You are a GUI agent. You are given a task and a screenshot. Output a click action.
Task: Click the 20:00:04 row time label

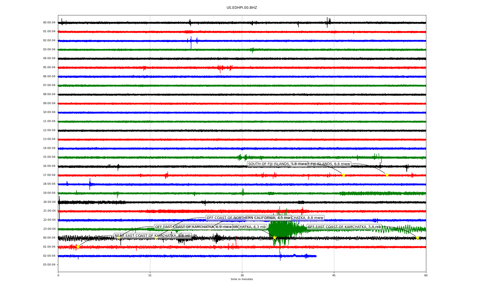49,202
